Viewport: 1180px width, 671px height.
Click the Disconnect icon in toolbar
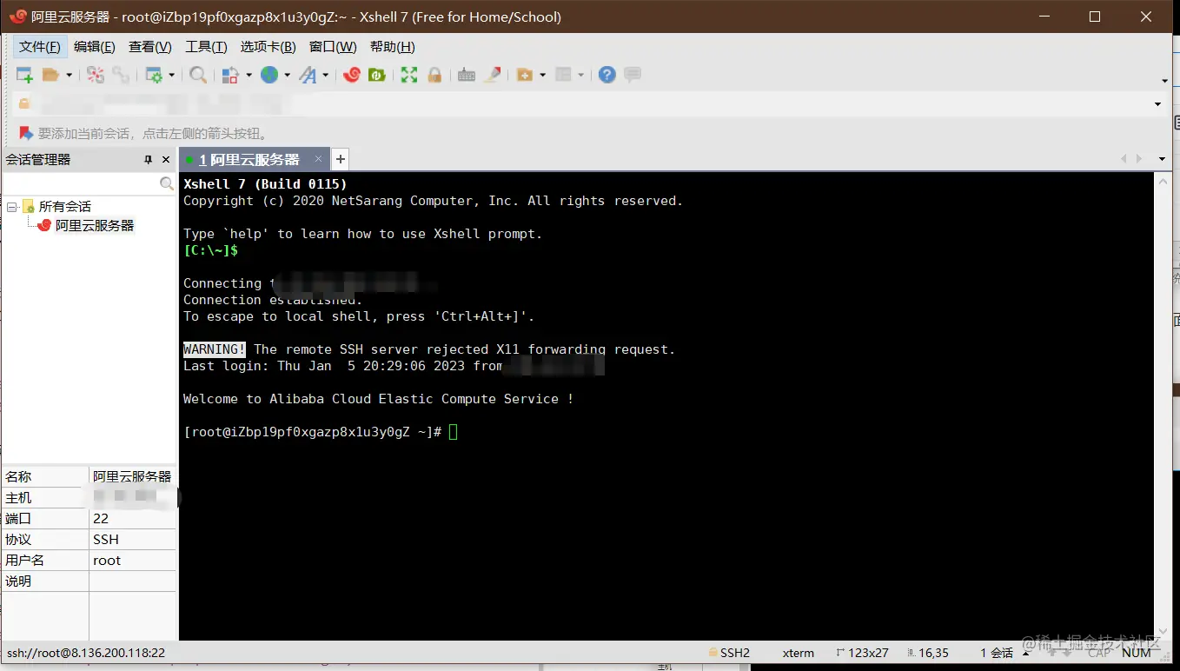tap(95, 75)
